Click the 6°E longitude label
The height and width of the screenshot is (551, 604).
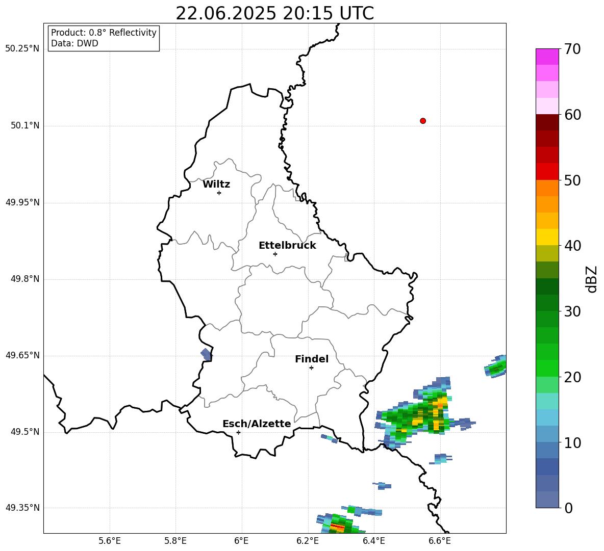pyautogui.click(x=241, y=541)
